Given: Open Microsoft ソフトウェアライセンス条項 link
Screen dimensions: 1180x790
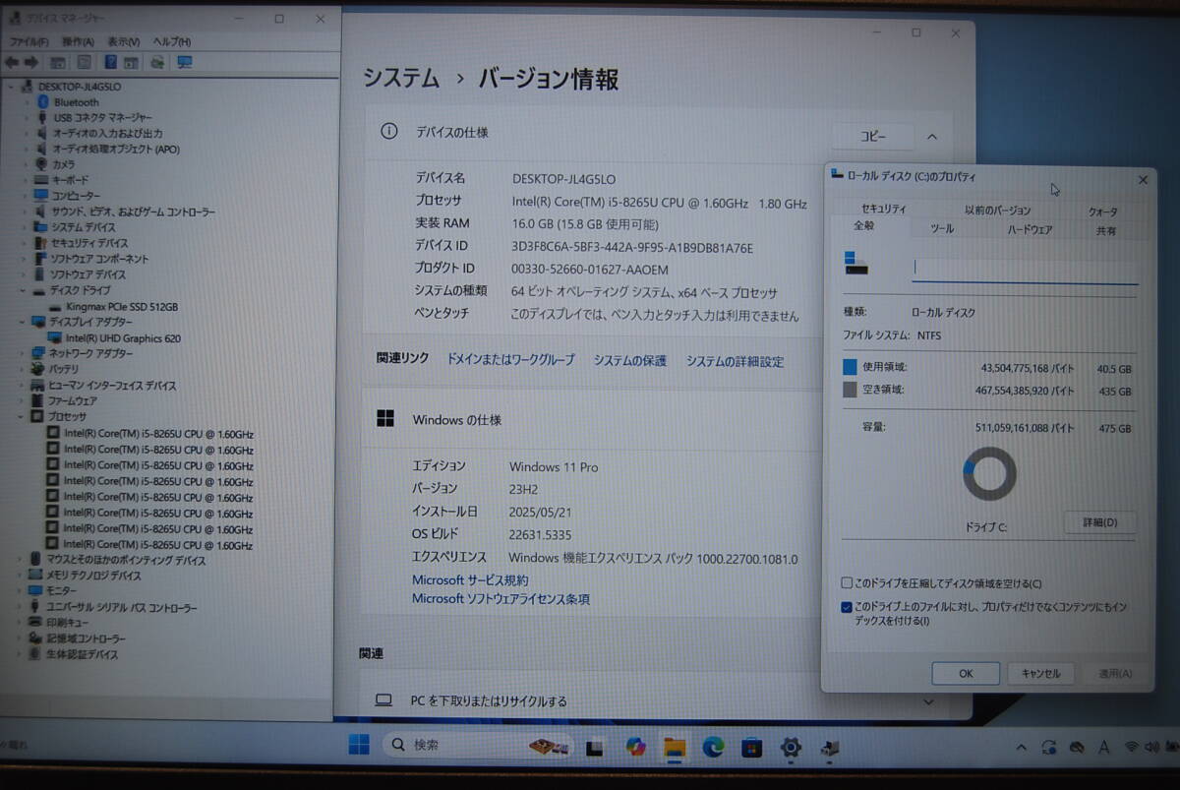Looking at the screenshot, I should [501, 598].
